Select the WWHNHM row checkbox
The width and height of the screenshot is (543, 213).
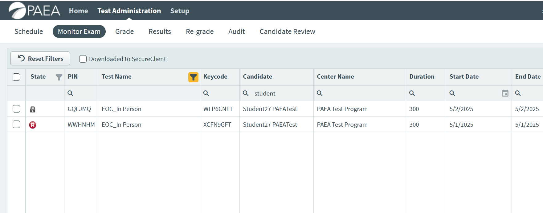tap(16, 124)
